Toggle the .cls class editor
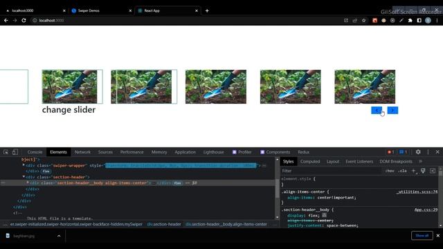Image resolution: width=443 pixels, height=249 pixels. pos(402,171)
